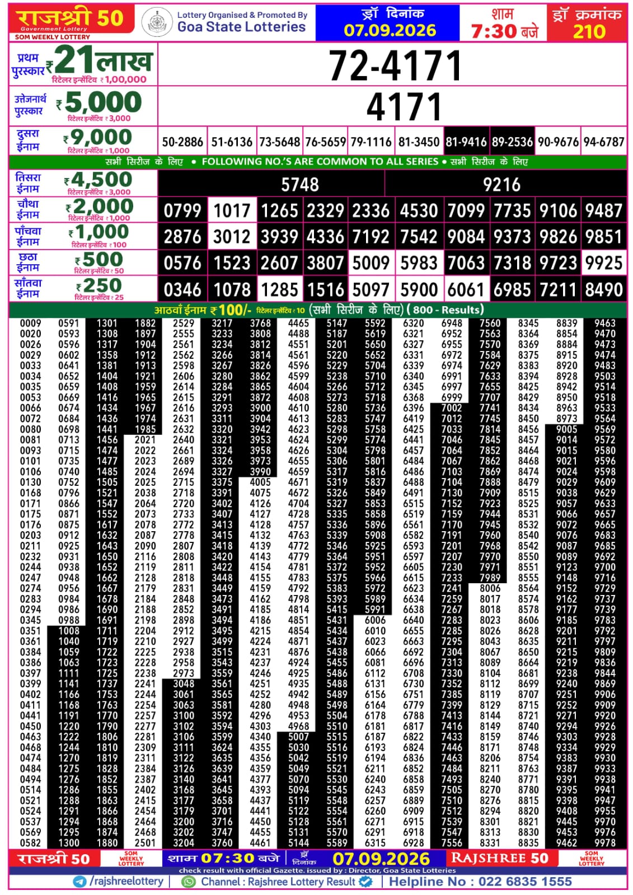This screenshot has width=633, height=895.
Task: Select eighth prize number 3048
Action: [184, 683]
